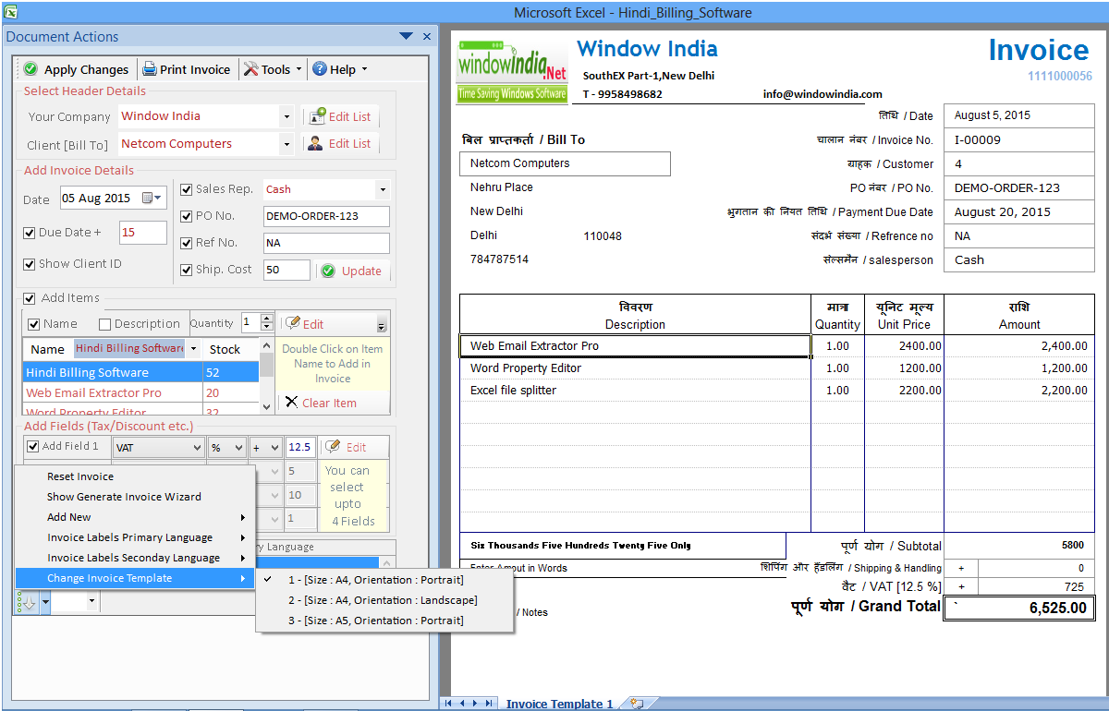This screenshot has width=1109, height=711.
Task: Click the PO No. input field
Action: (326, 216)
